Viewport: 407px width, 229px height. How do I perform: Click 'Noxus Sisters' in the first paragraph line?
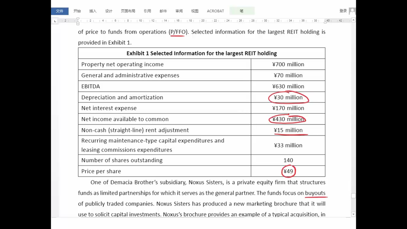205,182
